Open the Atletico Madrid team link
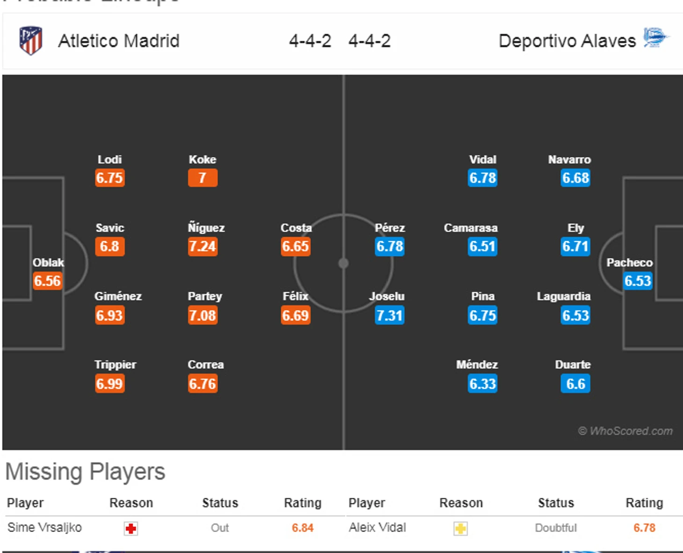Viewport: 683px width, 553px height. click(x=119, y=41)
